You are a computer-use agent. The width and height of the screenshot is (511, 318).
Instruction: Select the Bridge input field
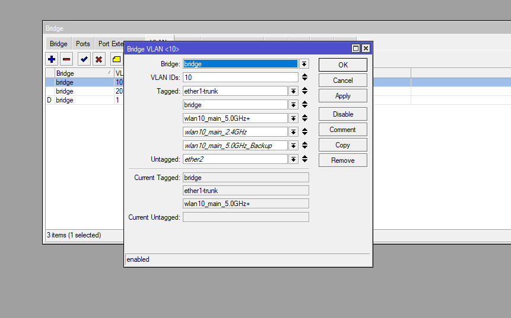[x=240, y=64]
